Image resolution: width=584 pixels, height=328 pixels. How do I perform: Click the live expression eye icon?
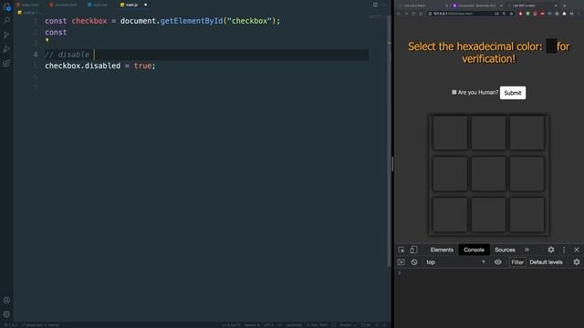click(497, 262)
